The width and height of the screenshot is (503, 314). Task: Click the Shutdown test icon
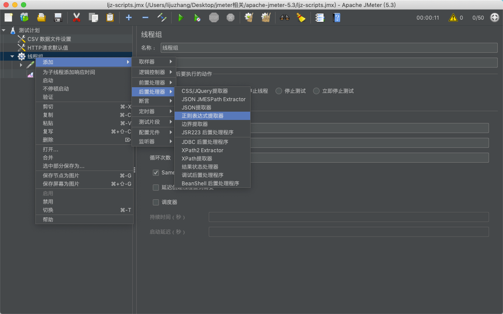pyautogui.click(x=231, y=17)
